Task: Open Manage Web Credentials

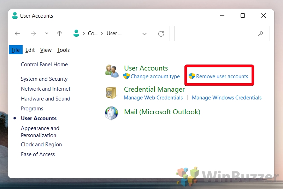Action: 153,98
